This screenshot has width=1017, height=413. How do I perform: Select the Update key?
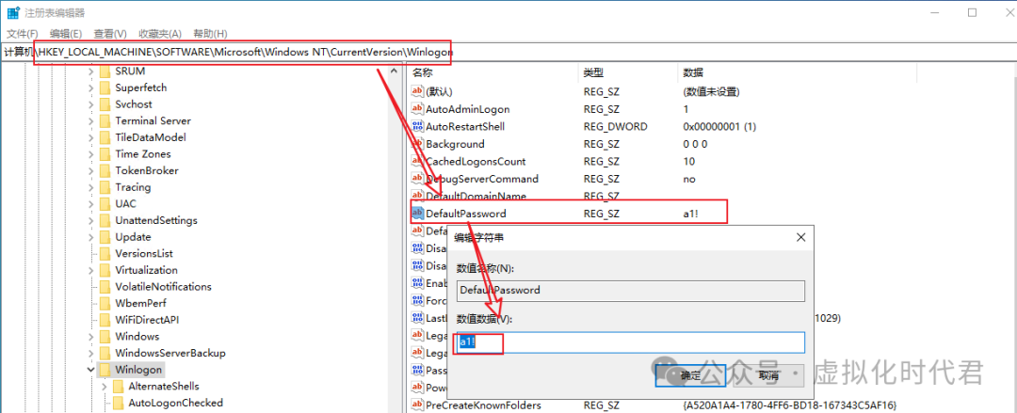pos(133,237)
